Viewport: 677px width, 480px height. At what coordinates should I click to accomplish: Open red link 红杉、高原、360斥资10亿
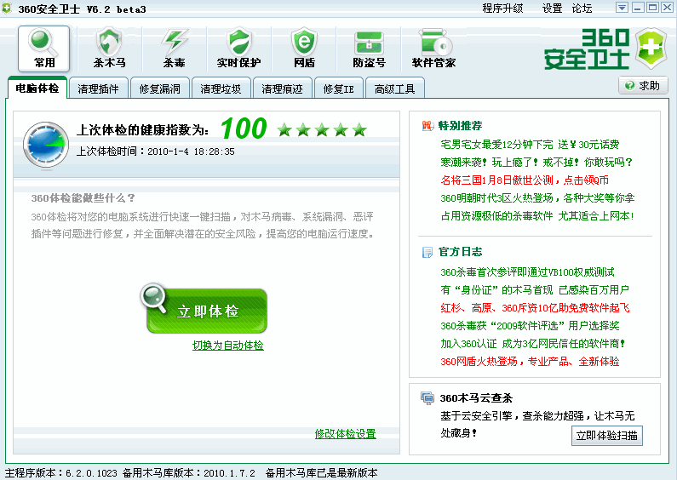pos(535,308)
